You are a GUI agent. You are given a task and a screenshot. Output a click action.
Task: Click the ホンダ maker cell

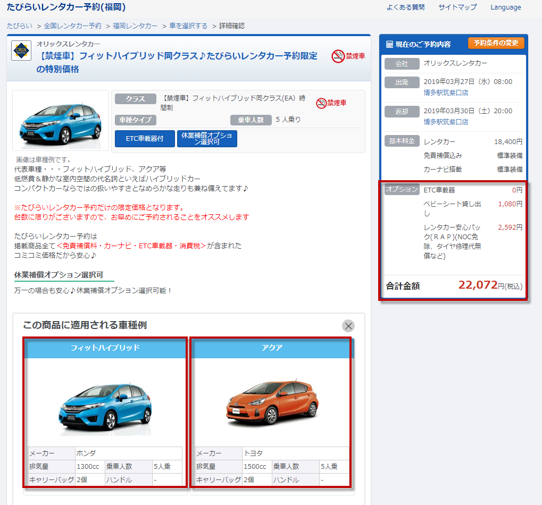[x=129, y=453]
